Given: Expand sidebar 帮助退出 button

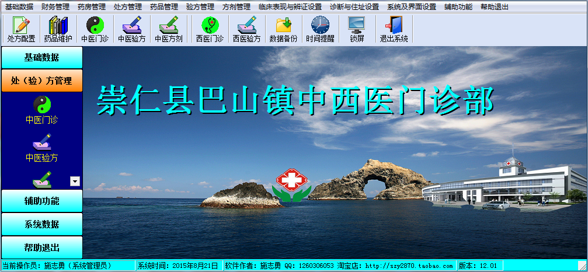Looking at the screenshot, I should [x=41, y=247].
